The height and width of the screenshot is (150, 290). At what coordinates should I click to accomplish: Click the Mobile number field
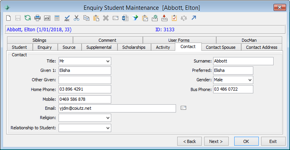[85, 99]
